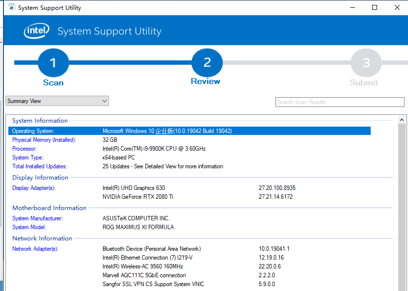The width and height of the screenshot is (408, 291).
Task: Click the Review step circle numbered 2
Action: tap(206, 63)
